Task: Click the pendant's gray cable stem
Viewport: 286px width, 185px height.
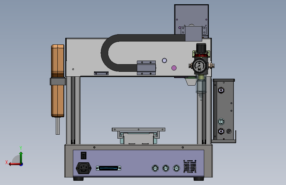Action: [x=58, y=126]
